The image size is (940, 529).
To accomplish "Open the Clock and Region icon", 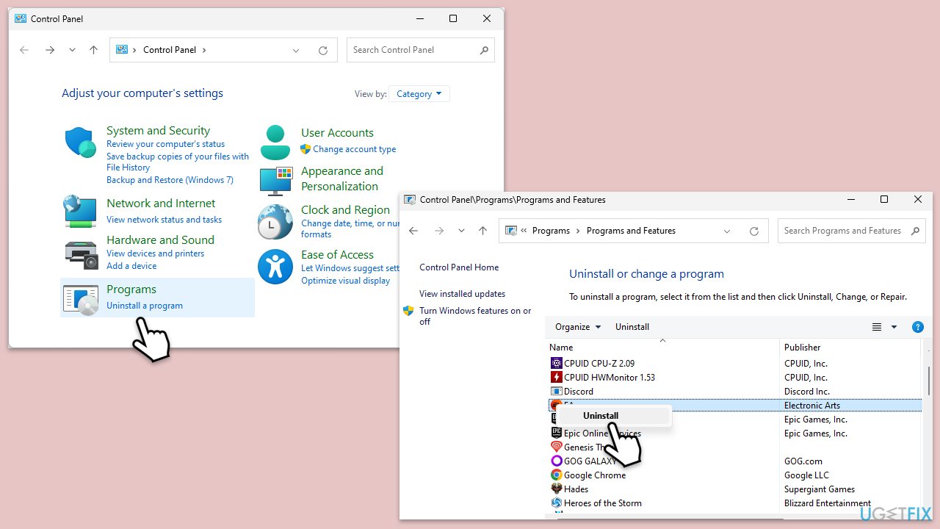I will pyautogui.click(x=275, y=222).
